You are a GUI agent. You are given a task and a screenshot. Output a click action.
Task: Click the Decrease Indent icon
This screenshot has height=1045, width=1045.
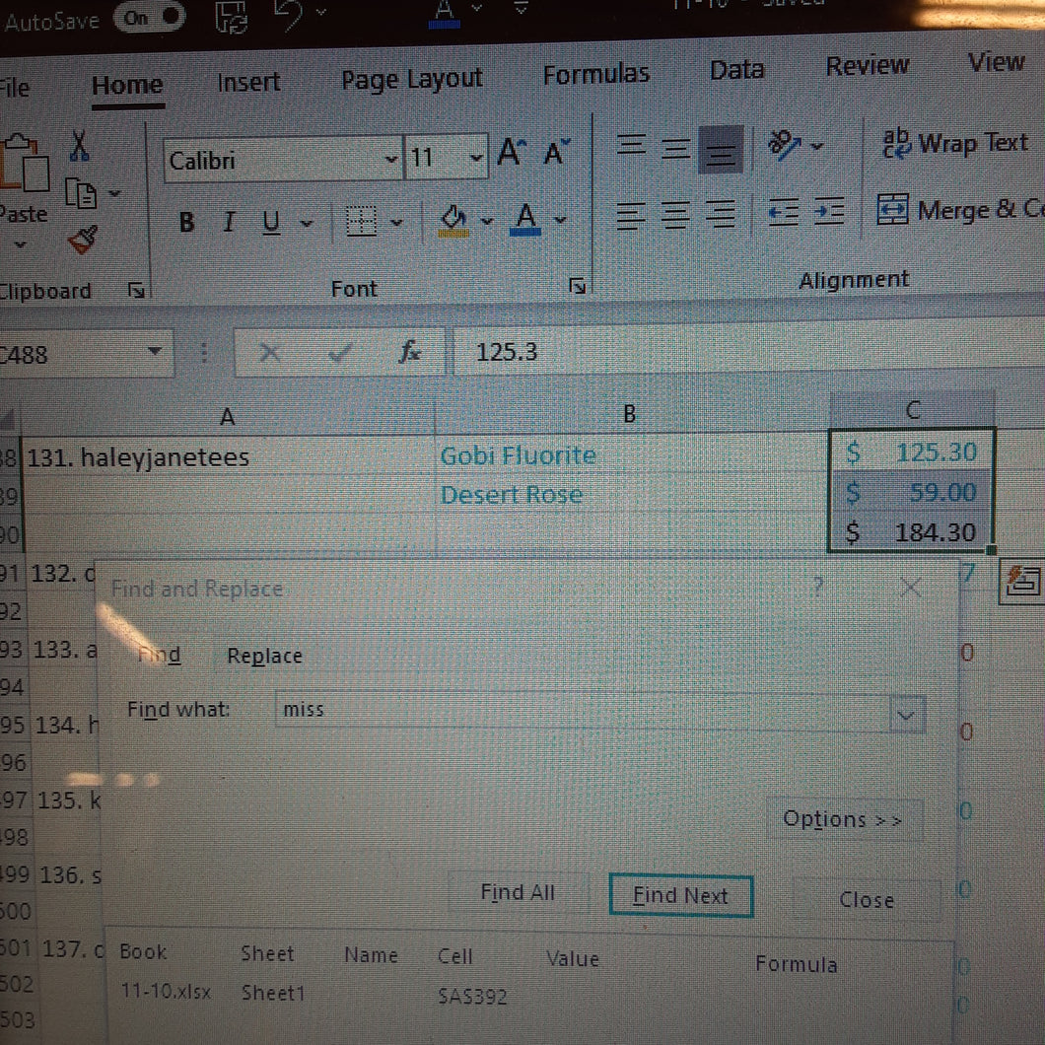tap(783, 213)
